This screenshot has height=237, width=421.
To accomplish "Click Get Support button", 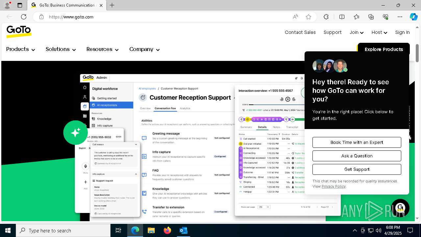I will click(357, 169).
